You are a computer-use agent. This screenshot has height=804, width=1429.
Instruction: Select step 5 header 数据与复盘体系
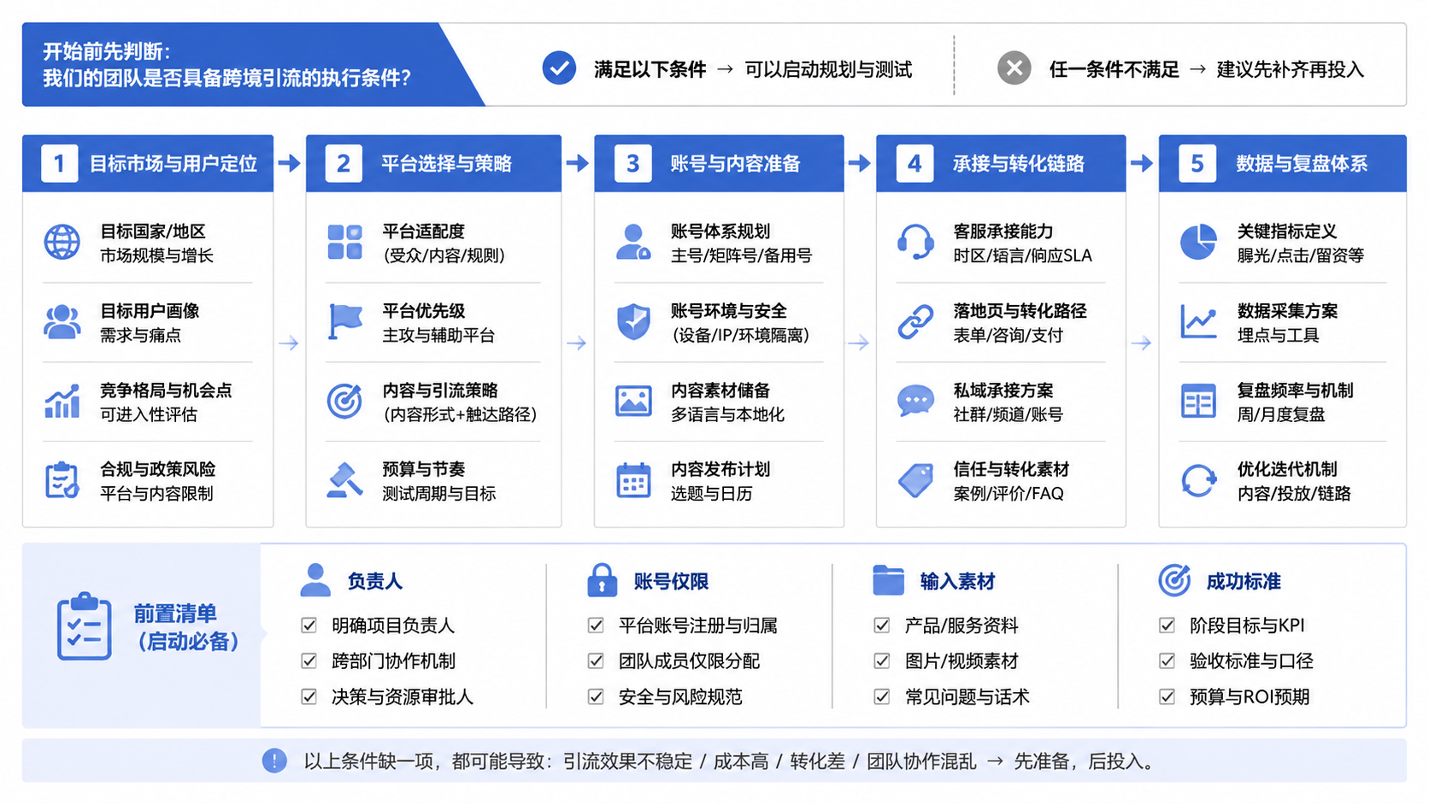point(1282,163)
